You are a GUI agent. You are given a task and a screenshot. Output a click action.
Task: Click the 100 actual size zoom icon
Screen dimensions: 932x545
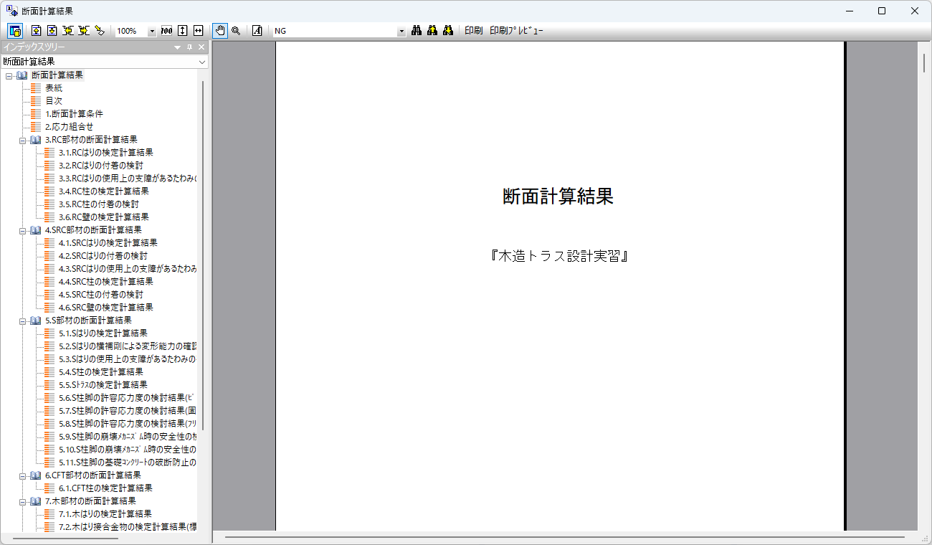(x=166, y=31)
